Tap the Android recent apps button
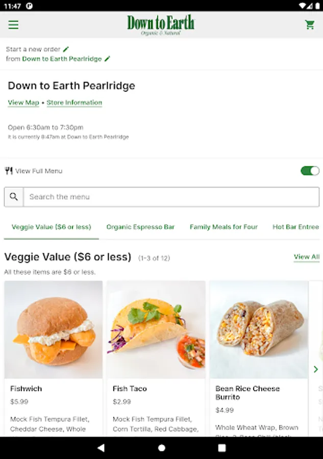 tap(222, 448)
